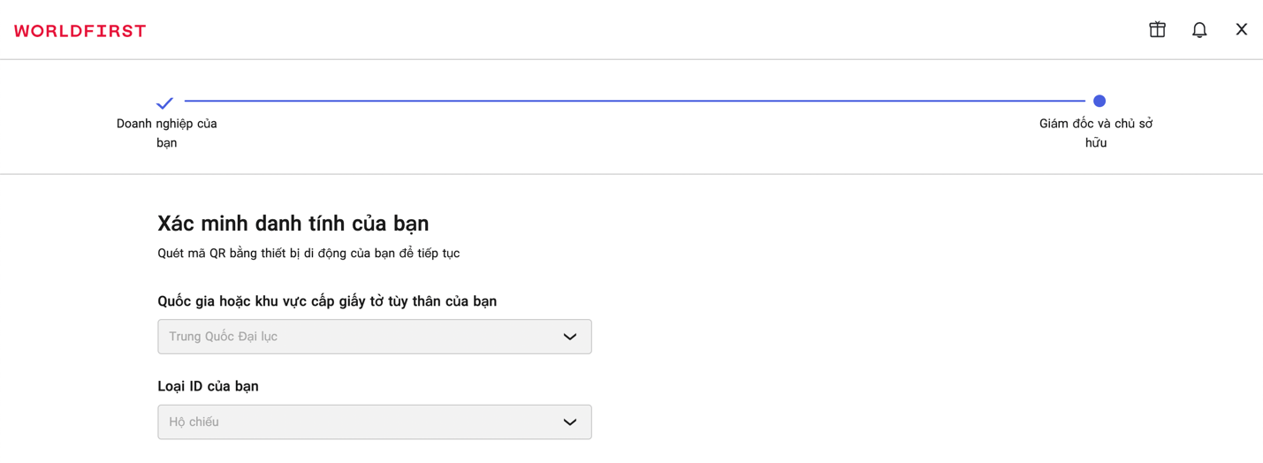Click the "Trung Quốc Đại lục" selected value

click(x=224, y=337)
